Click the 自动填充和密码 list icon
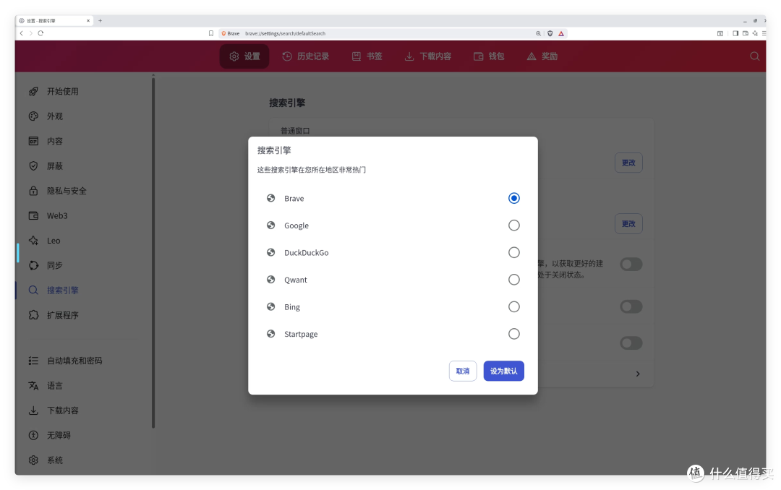781x490 pixels. (x=33, y=361)
